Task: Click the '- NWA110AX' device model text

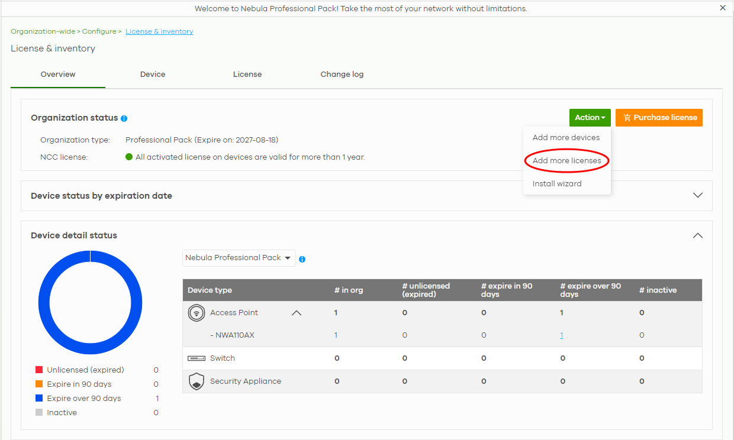Action: (x=232, y=335)
